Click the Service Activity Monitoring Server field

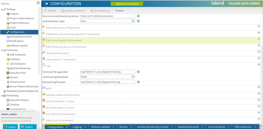(x=107, y=16)
